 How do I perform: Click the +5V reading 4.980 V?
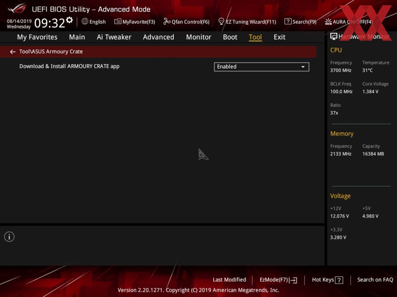point(370,216)
